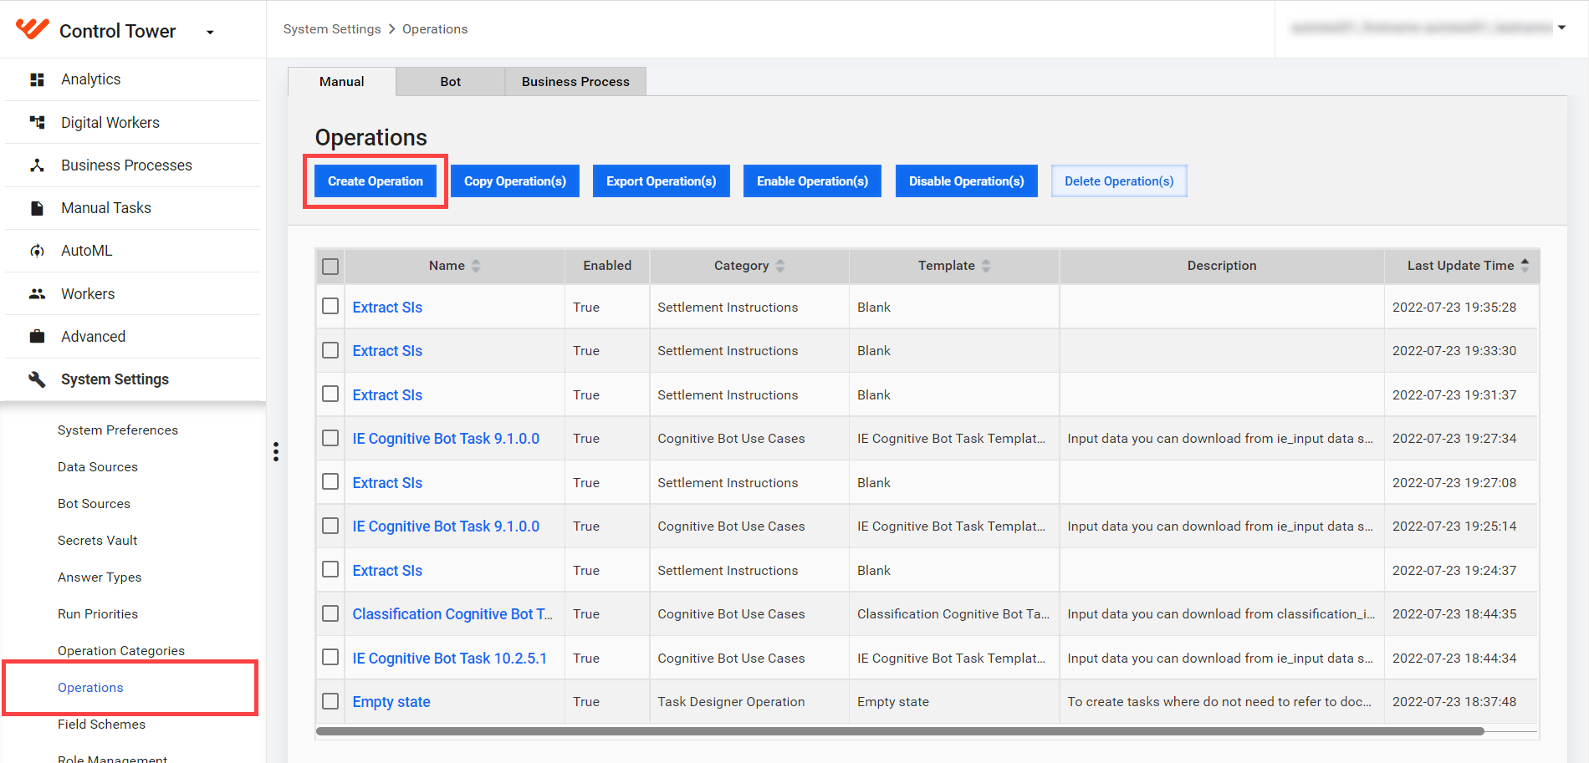The width and height of the screenshot is (1589, 763).
Task: Open Bot Sources in sidebar
Action: click(95, 504)
